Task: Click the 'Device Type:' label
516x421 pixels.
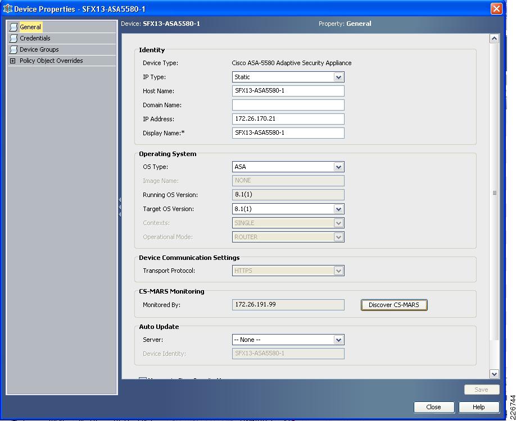Action: [x=160, y=63]
